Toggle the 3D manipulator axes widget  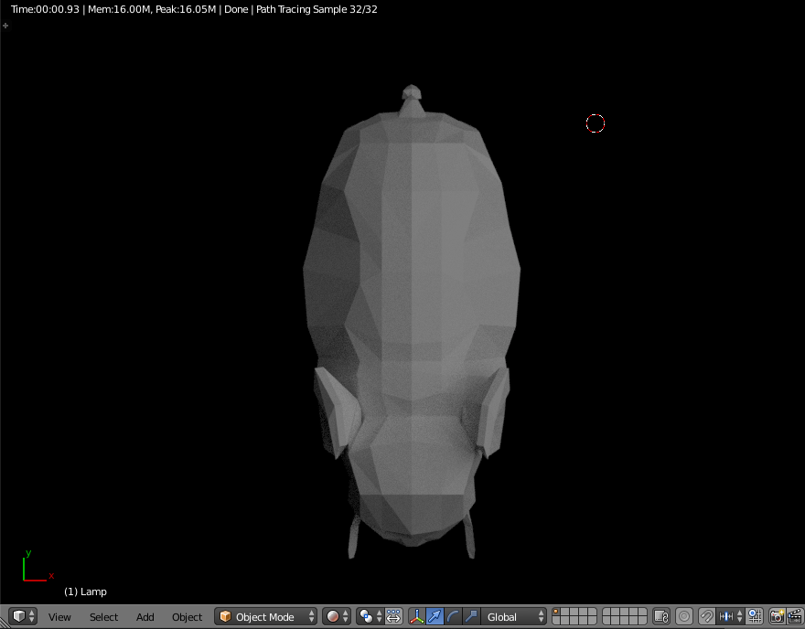416,616
